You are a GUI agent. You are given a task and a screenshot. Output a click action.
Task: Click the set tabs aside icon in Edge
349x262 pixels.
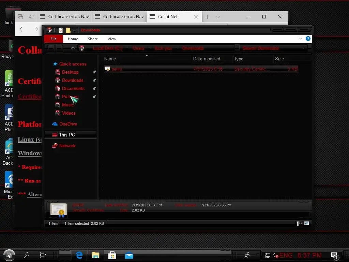pos(31,17)
